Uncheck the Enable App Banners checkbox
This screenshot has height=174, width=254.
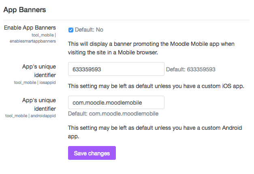click(x=71, y=30)
